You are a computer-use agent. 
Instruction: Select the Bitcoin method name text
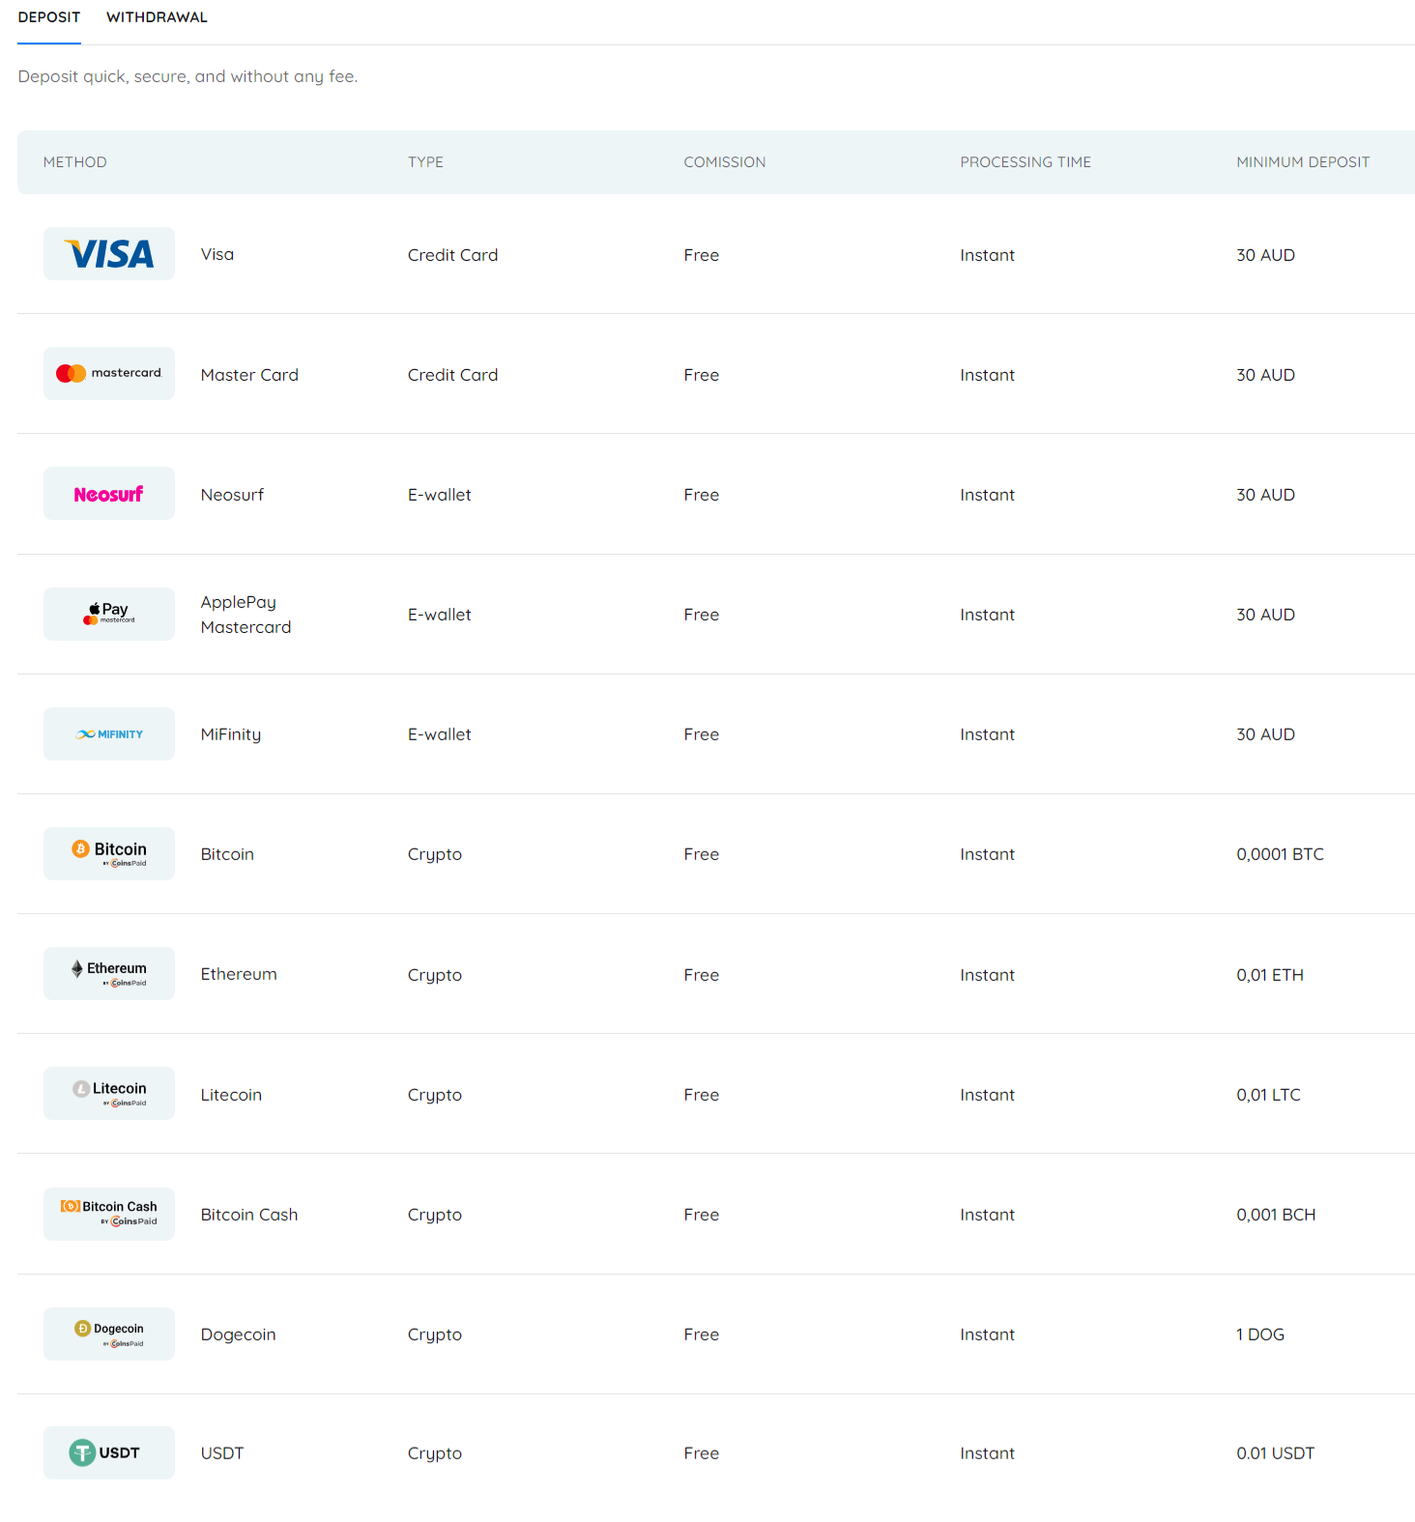pos(227,854)
